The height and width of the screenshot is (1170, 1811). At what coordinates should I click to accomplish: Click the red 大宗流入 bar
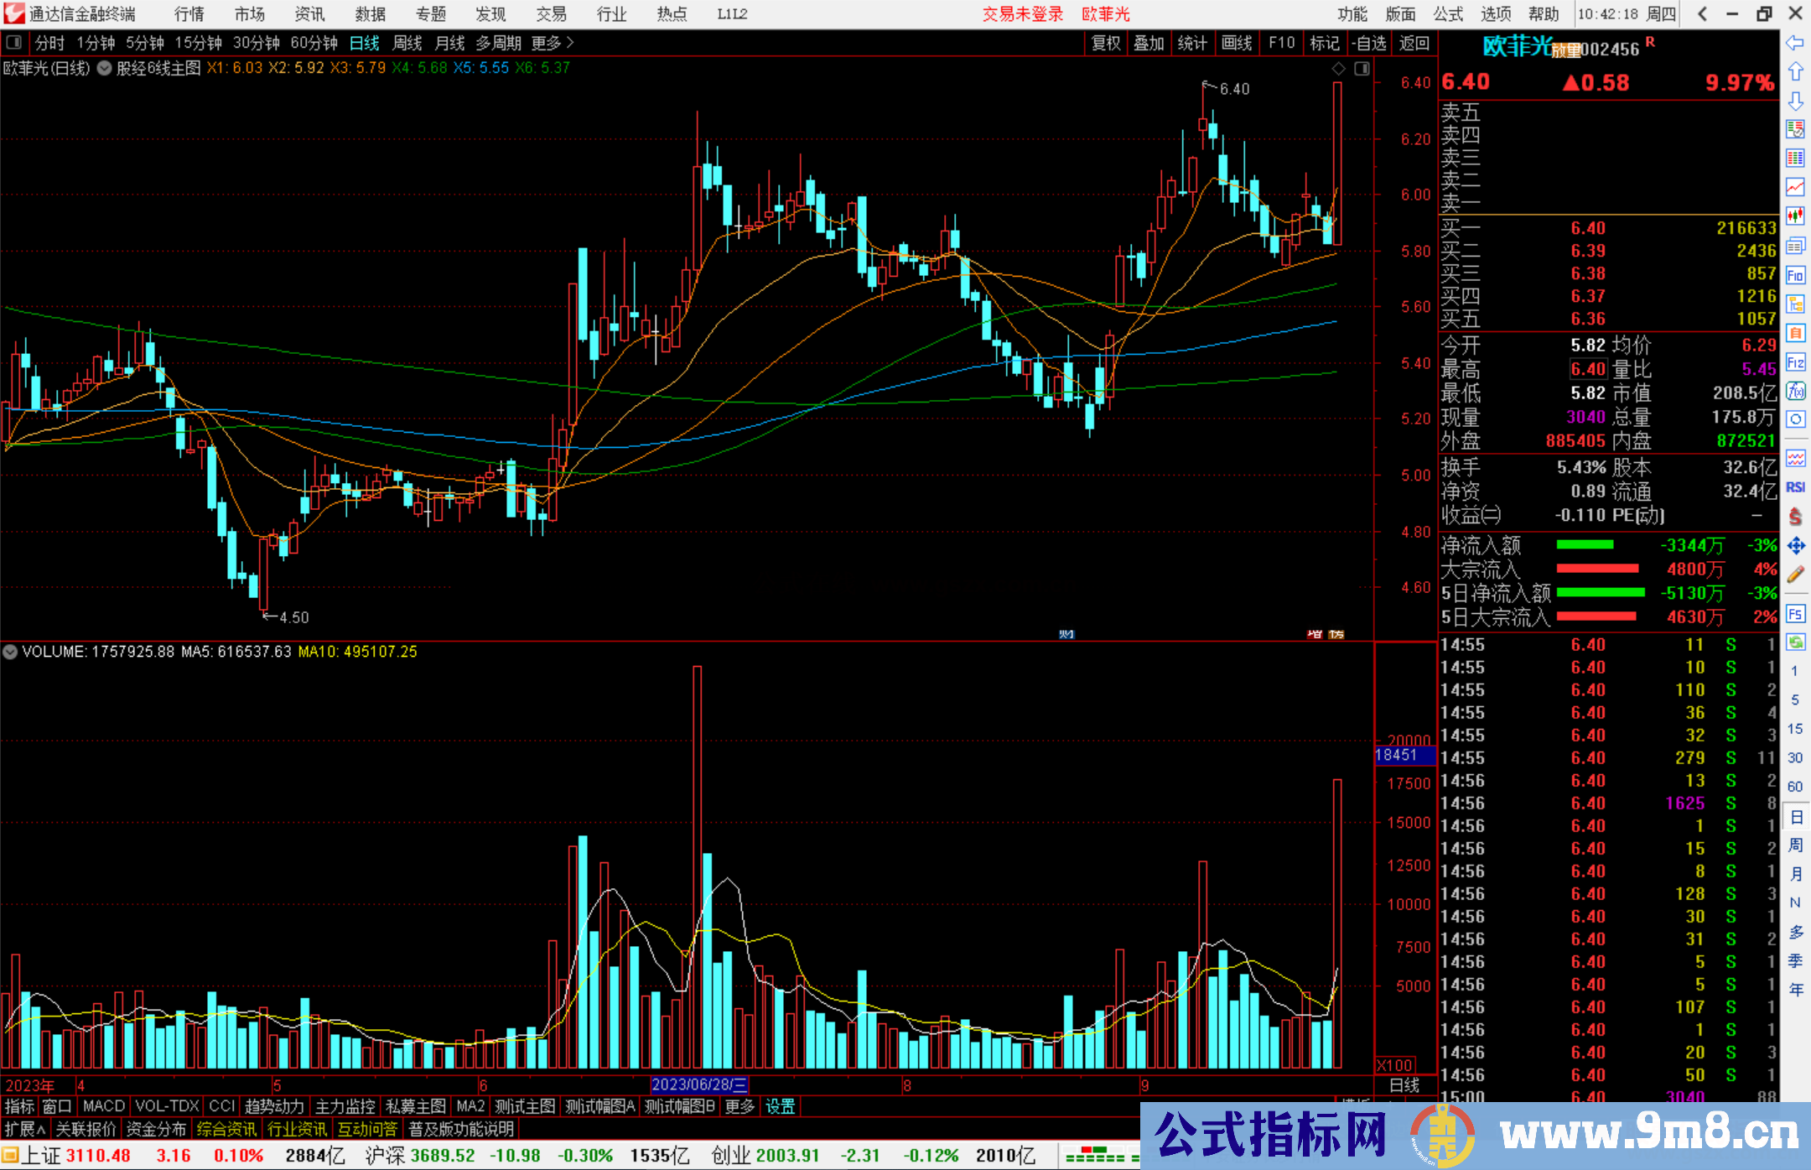[x=1596, y=569]
